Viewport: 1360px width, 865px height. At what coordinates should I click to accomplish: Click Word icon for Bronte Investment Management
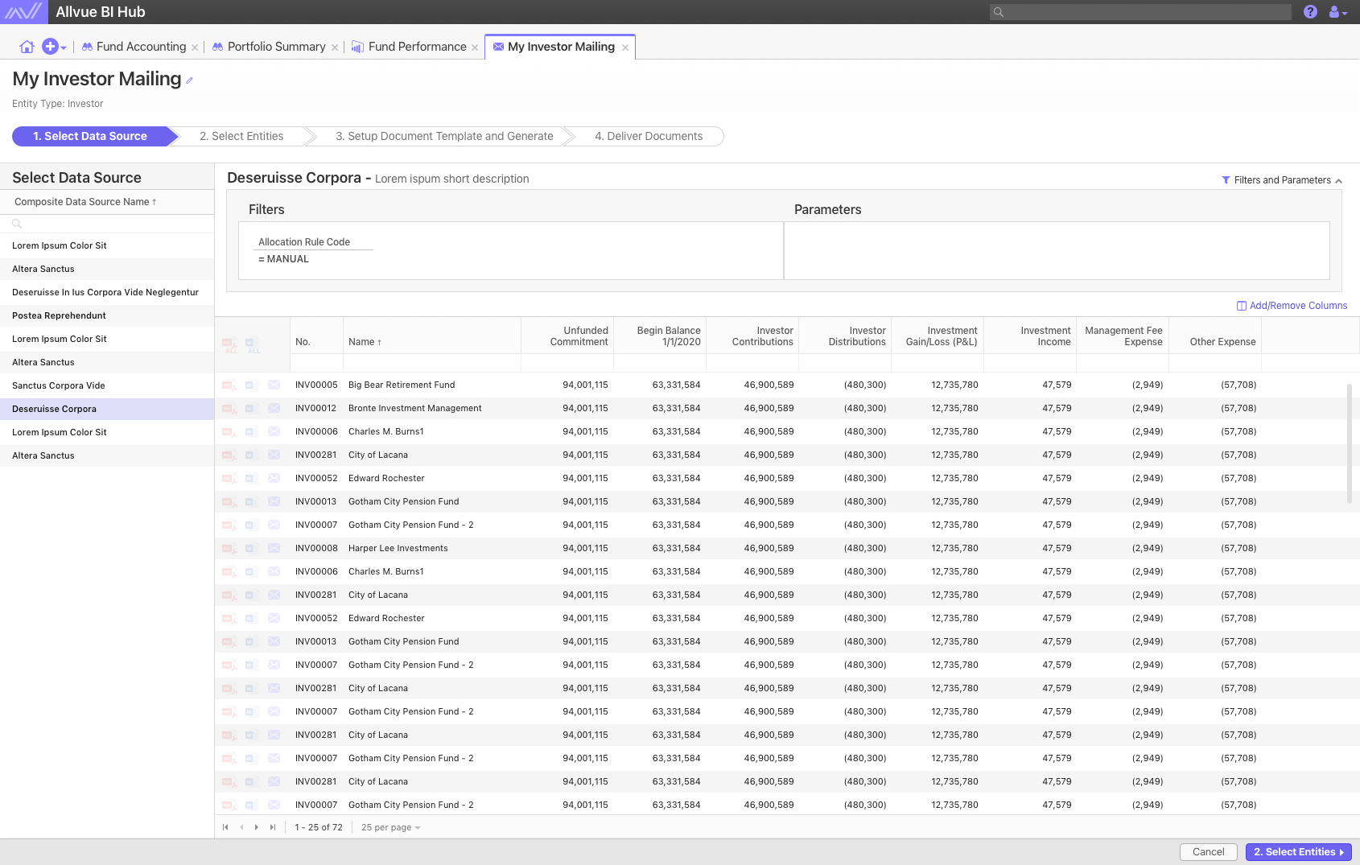[x=251, y=409]
